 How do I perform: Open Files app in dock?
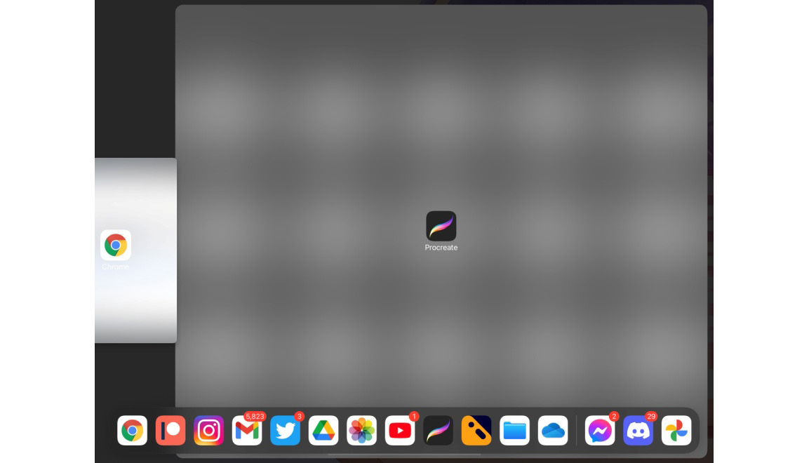514,430
